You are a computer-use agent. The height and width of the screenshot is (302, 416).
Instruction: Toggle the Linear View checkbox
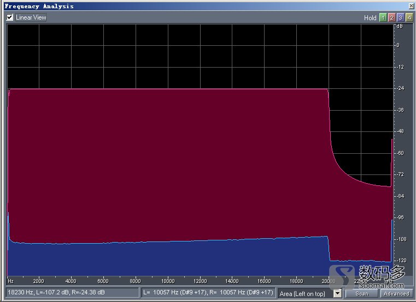(x=10, y=17)
